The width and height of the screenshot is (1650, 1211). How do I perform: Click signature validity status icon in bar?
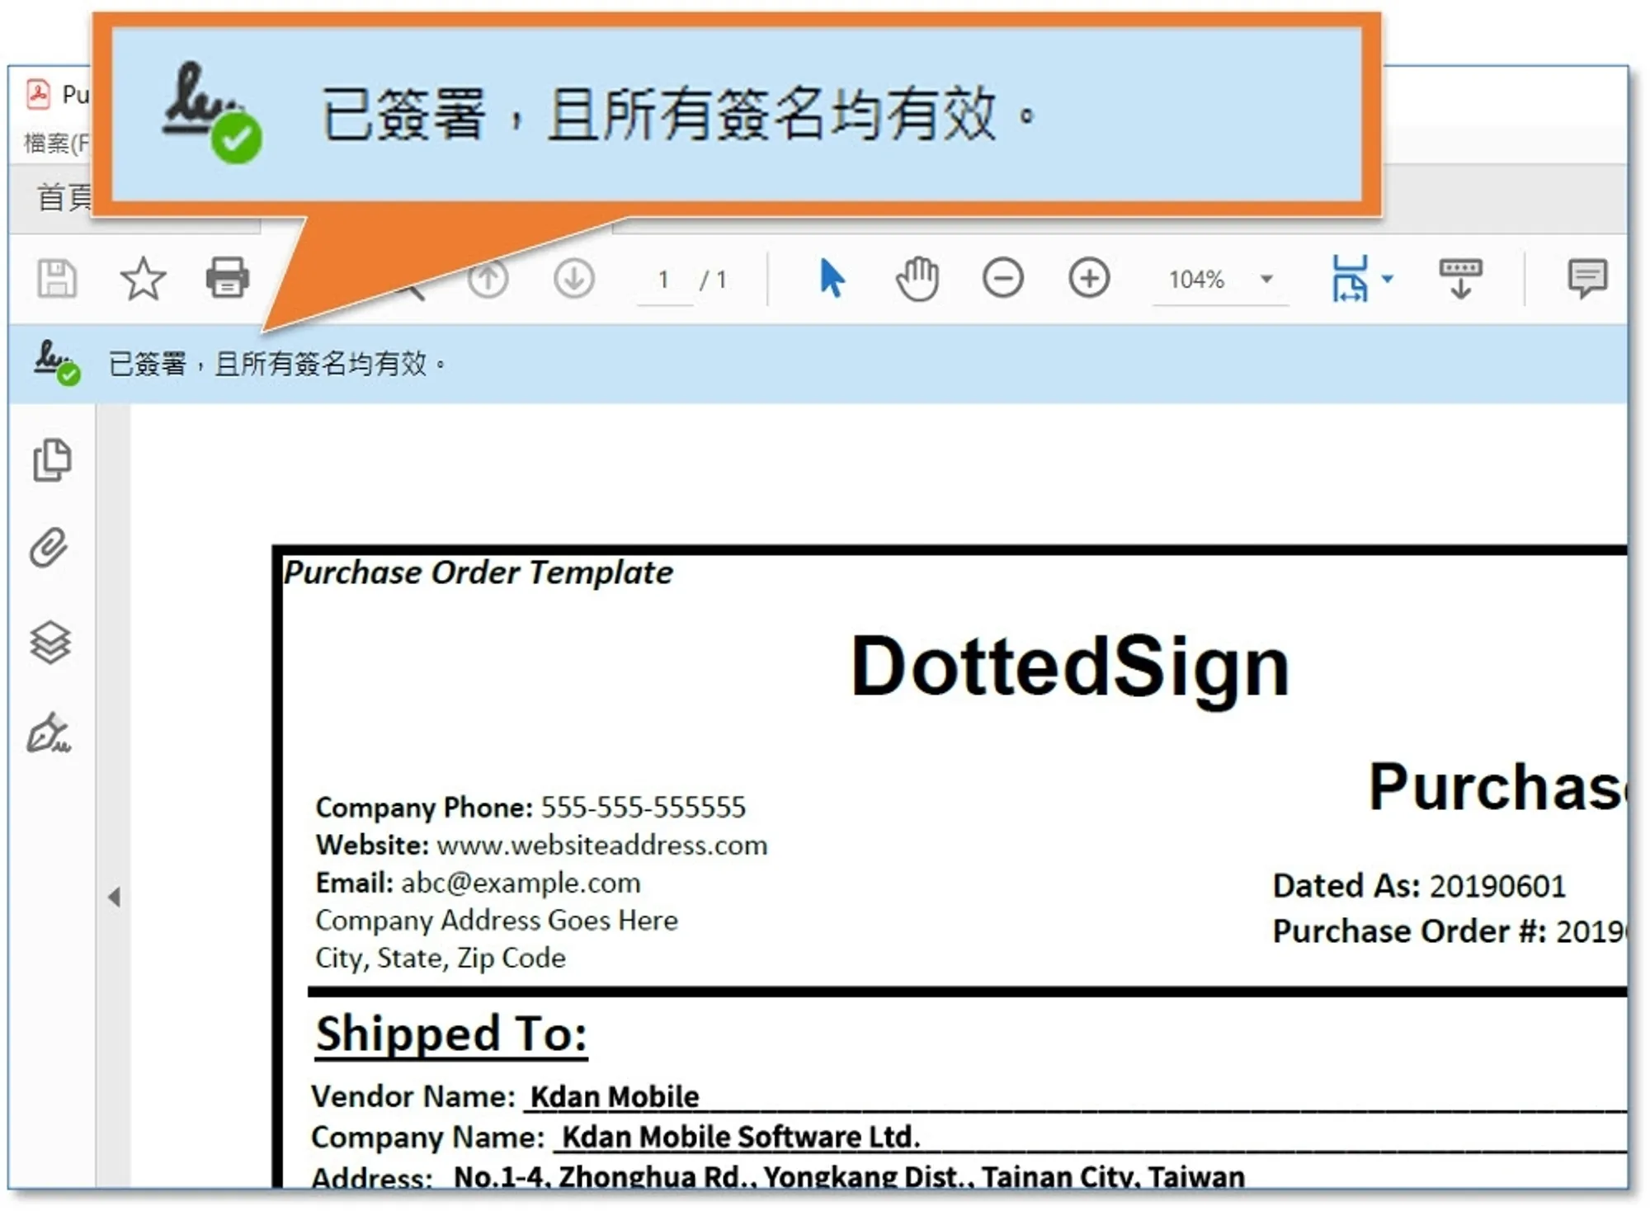57,363
